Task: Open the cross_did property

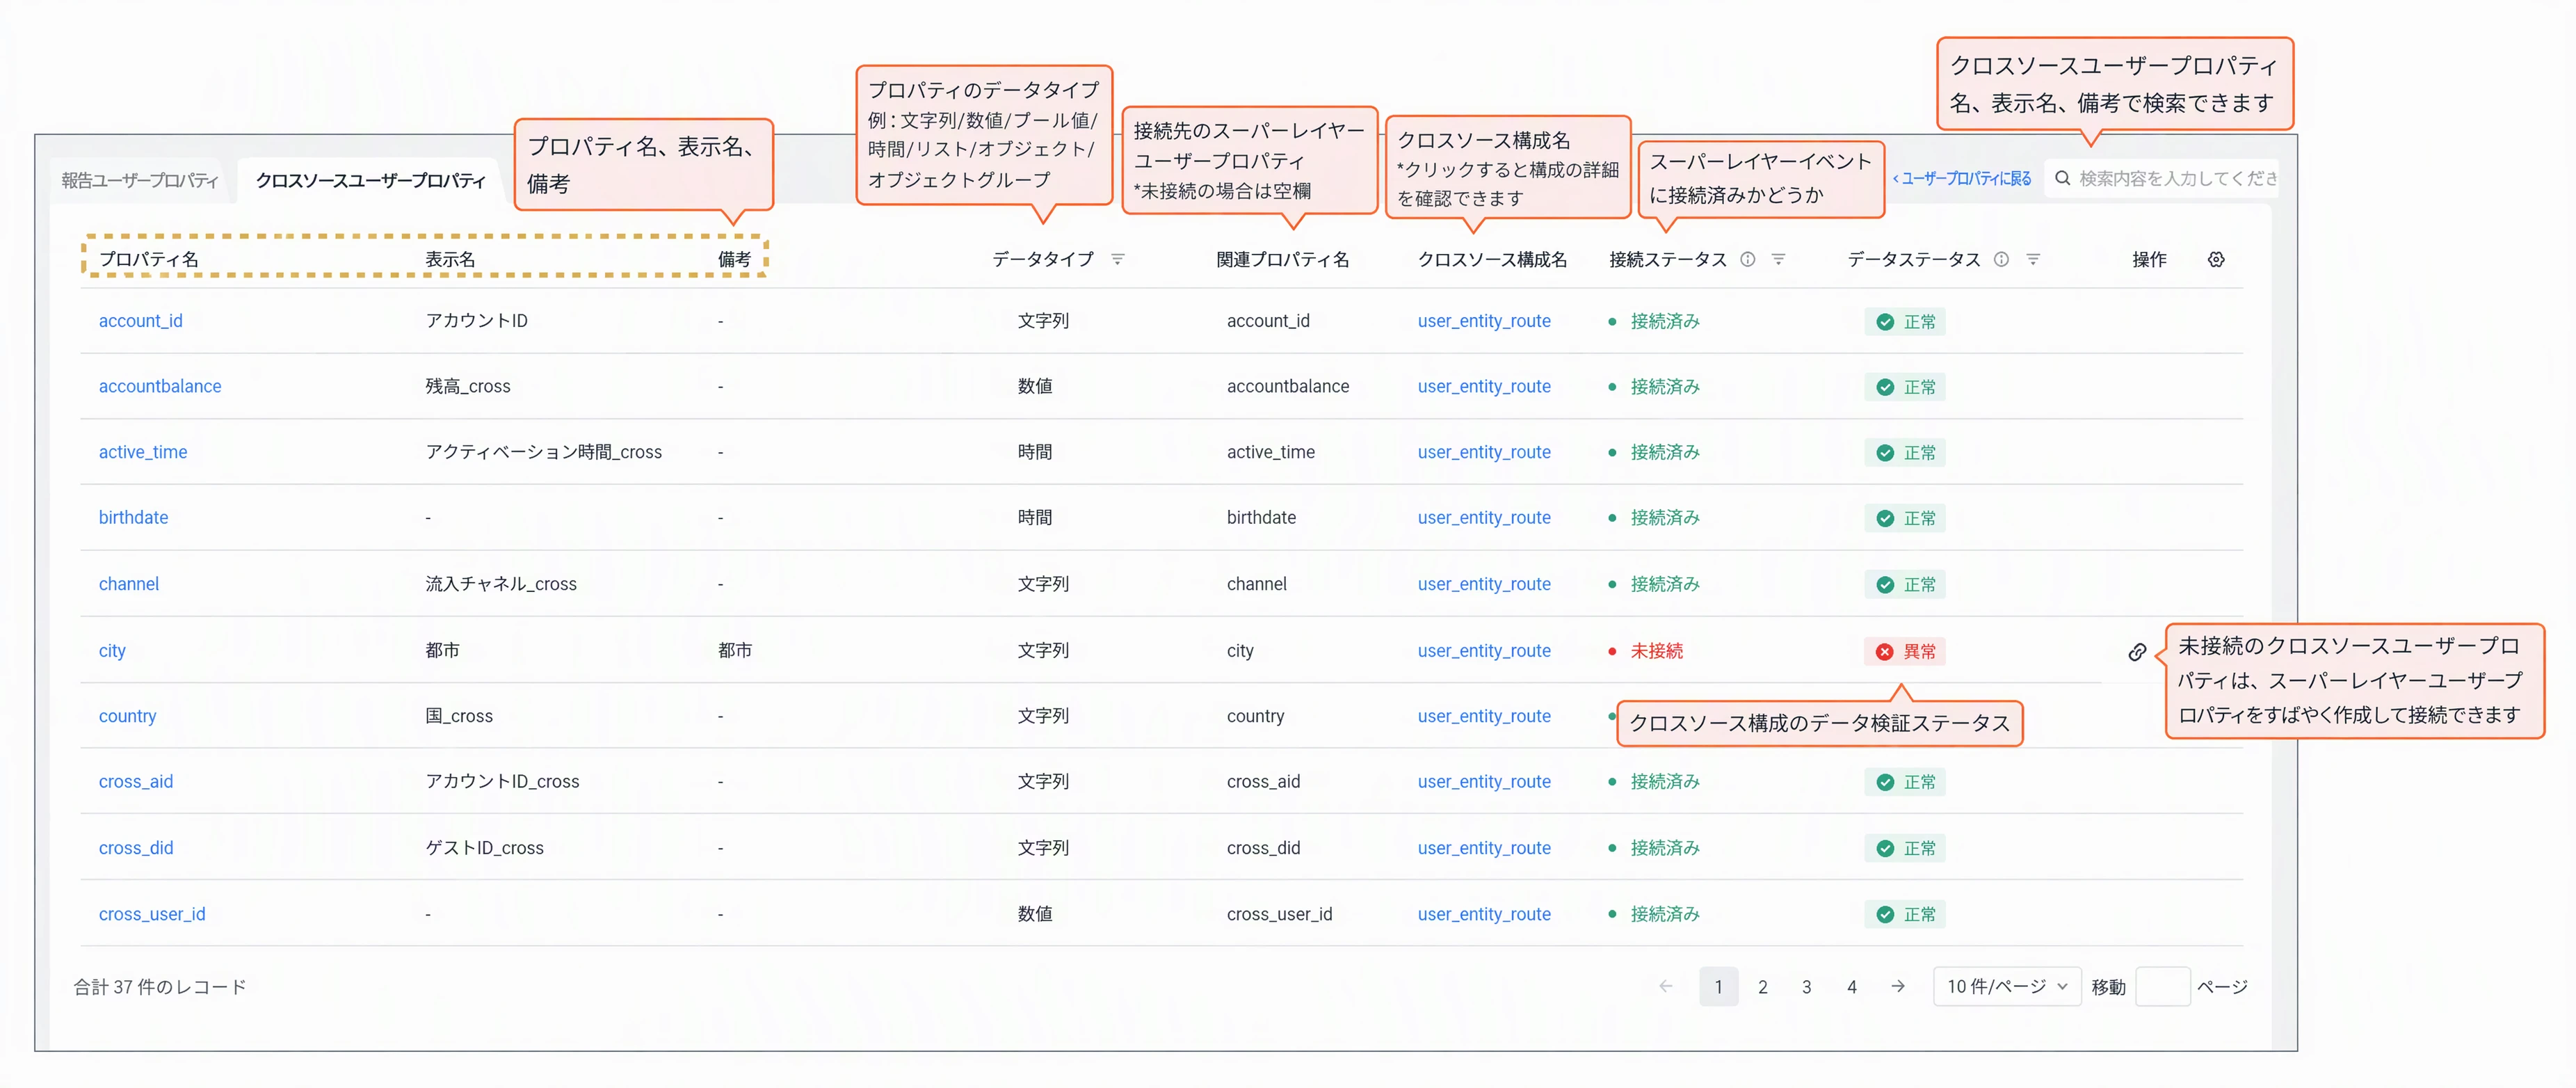Action: tap(135, 848)
